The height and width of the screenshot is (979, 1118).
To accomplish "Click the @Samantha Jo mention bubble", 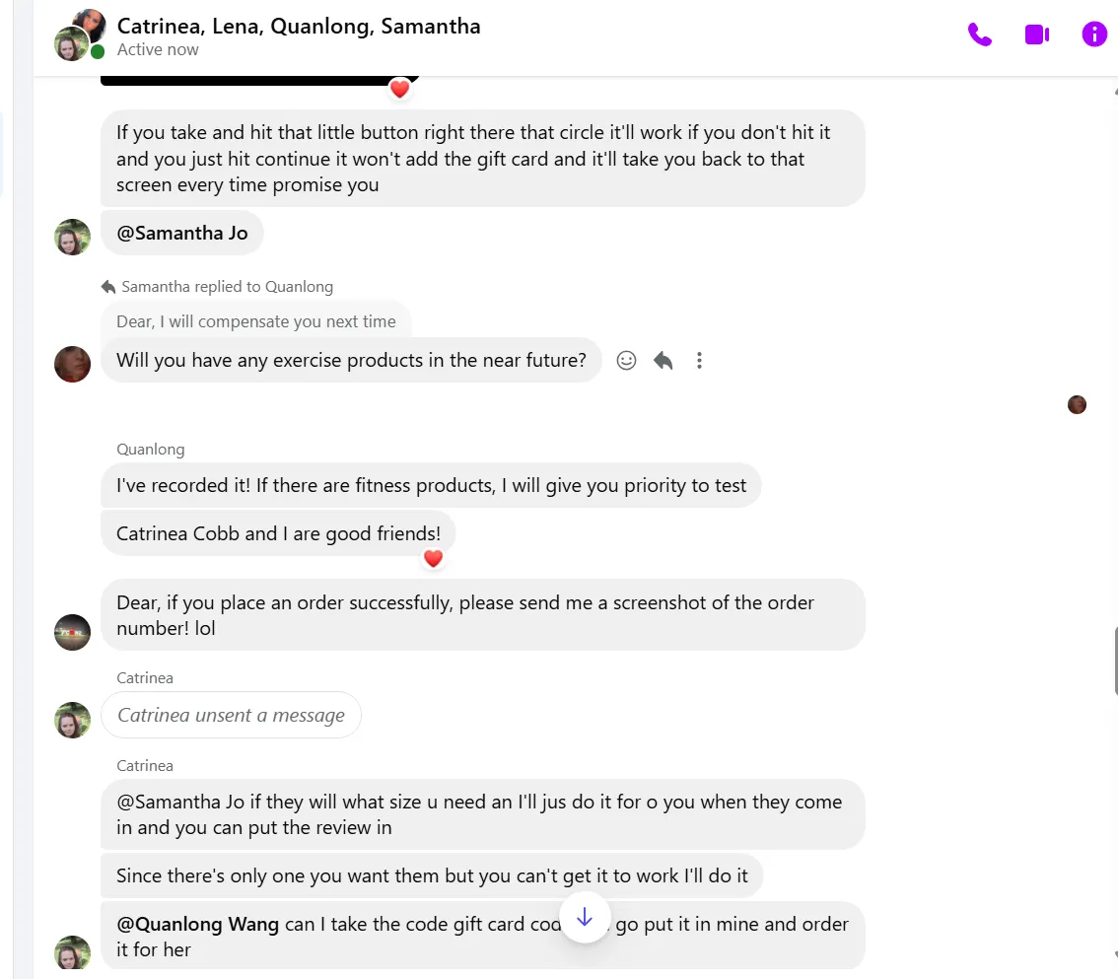I will click(x=182, y=235).
